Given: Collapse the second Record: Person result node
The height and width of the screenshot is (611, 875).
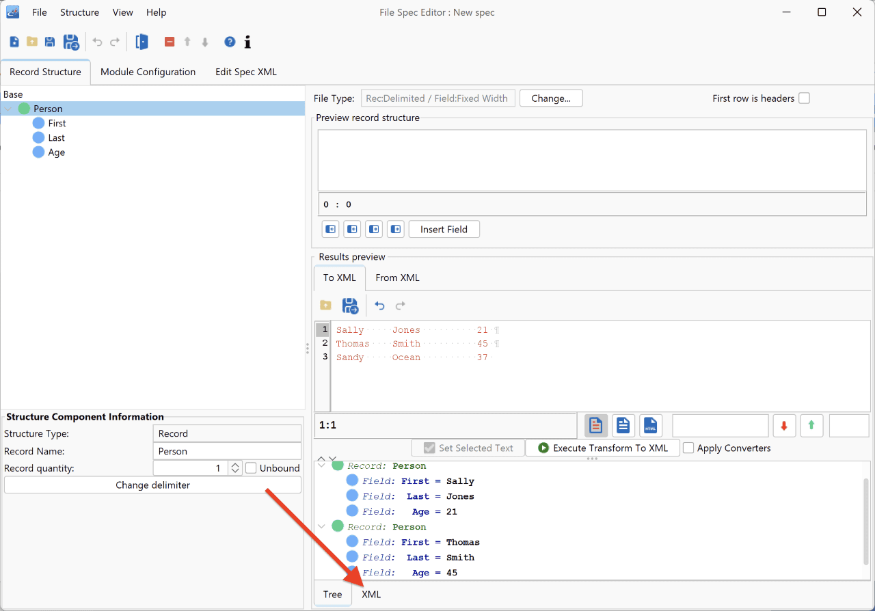Looking at the screenshot, I should point(321,526).
